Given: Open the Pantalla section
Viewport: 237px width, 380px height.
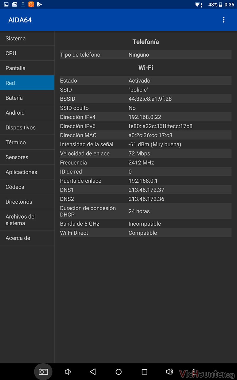Looking at the screenshot, I should [x=27, y=68].
